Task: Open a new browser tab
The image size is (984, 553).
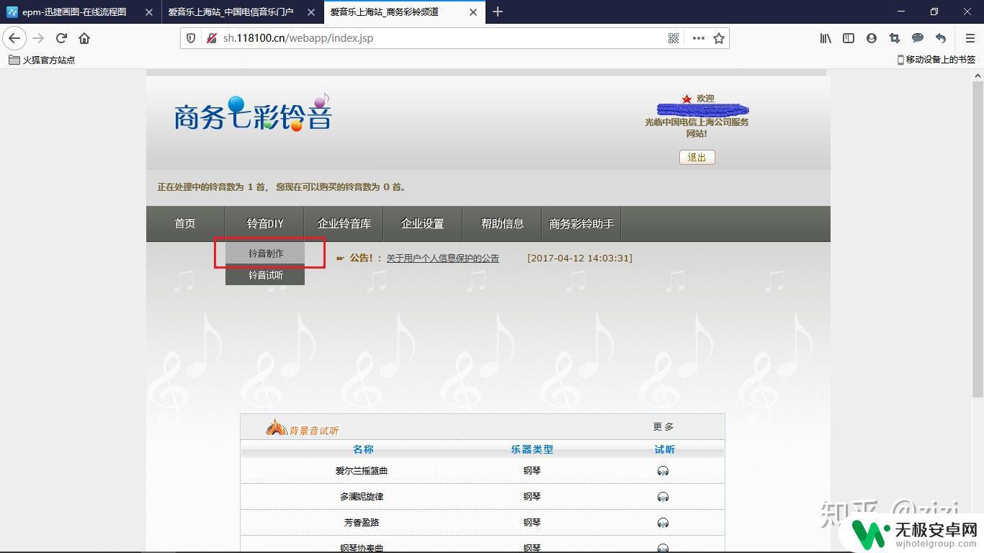Action: pyautogui.click(x=498, y=12)
